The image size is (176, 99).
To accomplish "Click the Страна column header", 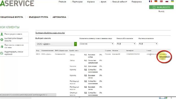I will coord(108,51).
